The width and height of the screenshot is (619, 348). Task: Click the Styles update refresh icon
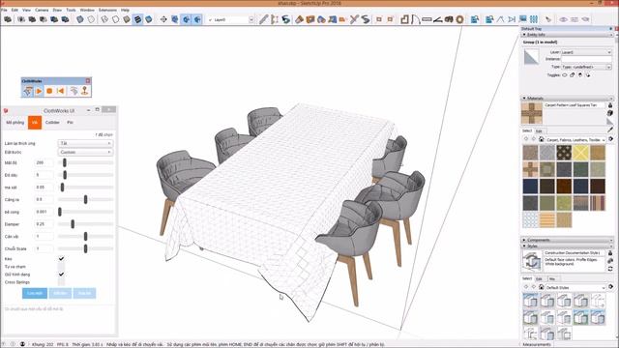click(610, 269)
